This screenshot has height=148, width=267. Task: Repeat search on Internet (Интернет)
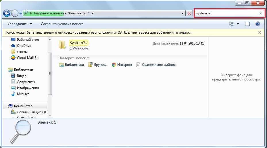[x=122, y=65]
